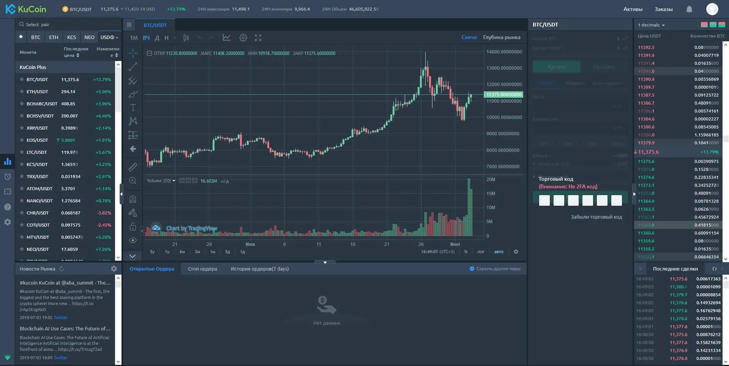Viewport: 729px width, 366px height.
Task: Select the pitchfork drawing tool
Action: tap(133, 80)
